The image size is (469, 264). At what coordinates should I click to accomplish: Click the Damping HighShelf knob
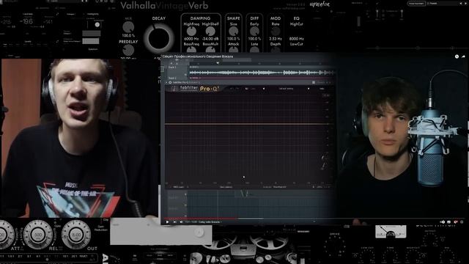(210, 31)
